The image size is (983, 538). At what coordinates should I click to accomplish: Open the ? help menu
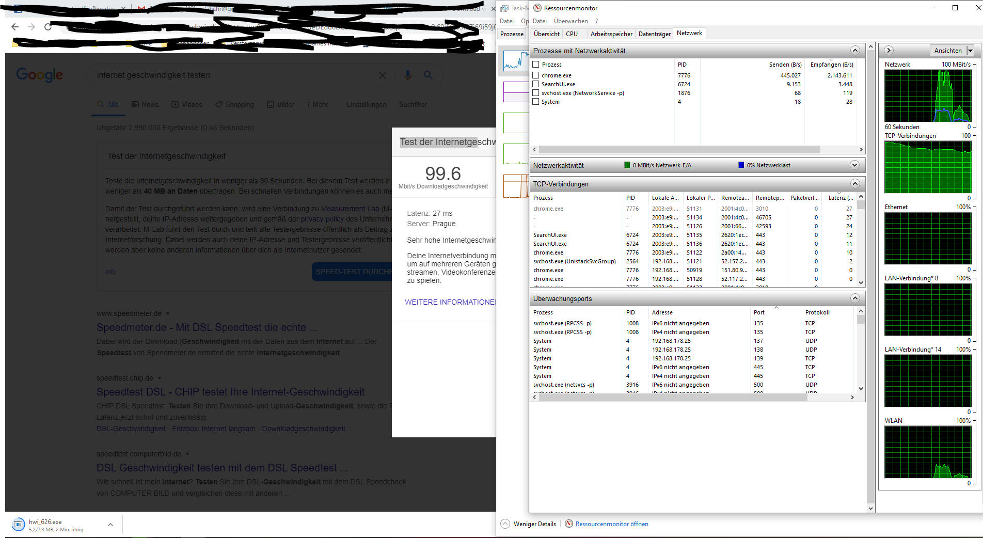[596, 21]
